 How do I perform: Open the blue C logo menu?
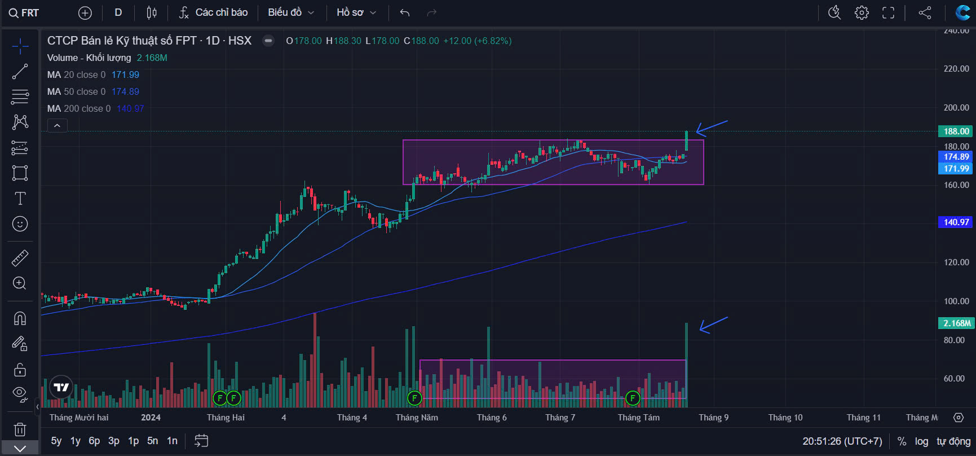coord(963,12)
